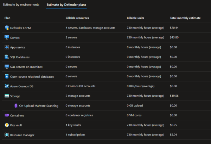The height and width of the screenshot is (144, 211).
Task: Click the On-Upload Malware Scanning bug icon
Action: click(16, 106)
